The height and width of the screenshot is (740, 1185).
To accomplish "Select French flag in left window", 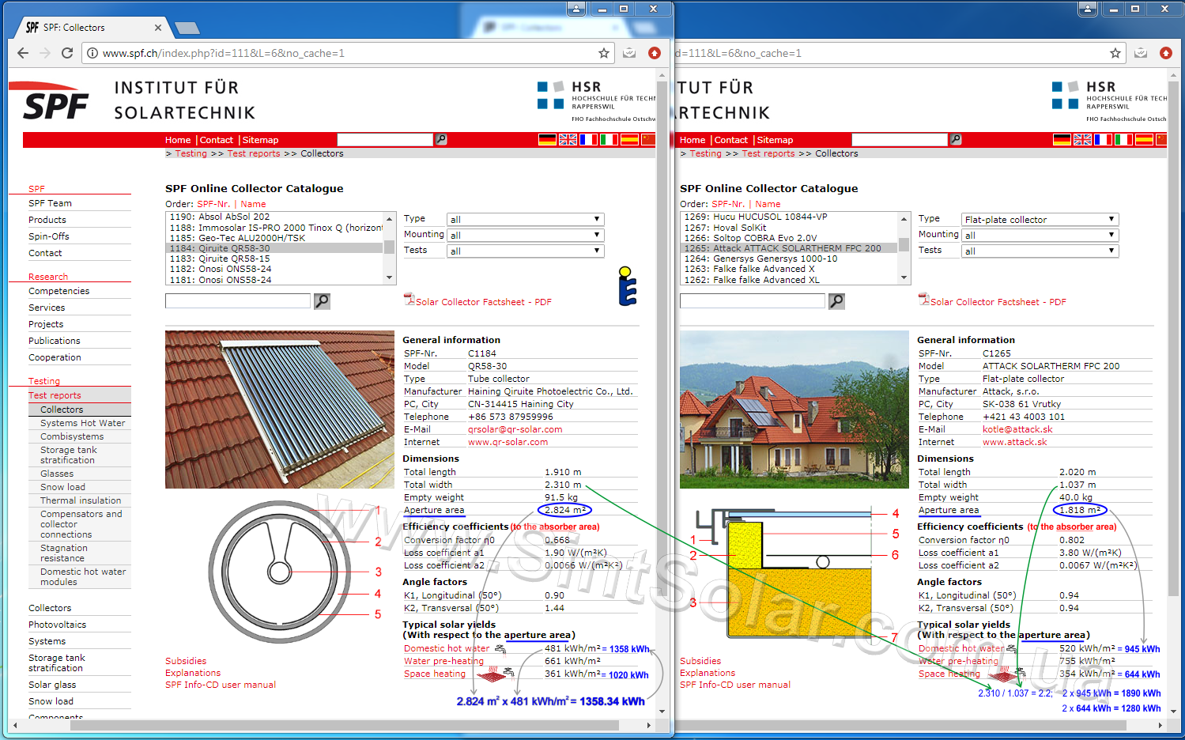I will pos(588,139).
